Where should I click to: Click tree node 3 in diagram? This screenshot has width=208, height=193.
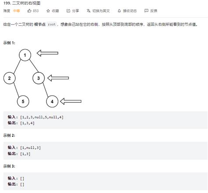coord(39,78)
